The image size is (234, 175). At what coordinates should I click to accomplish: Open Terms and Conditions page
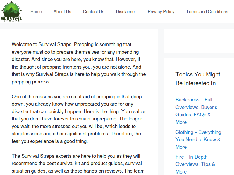pyautogui.click(x=207, y=12)
